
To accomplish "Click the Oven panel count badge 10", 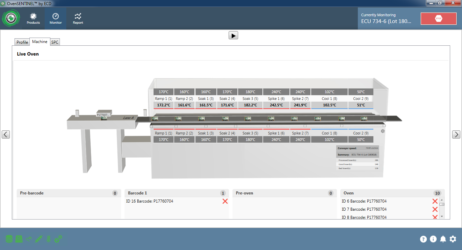I will [437, 193].
